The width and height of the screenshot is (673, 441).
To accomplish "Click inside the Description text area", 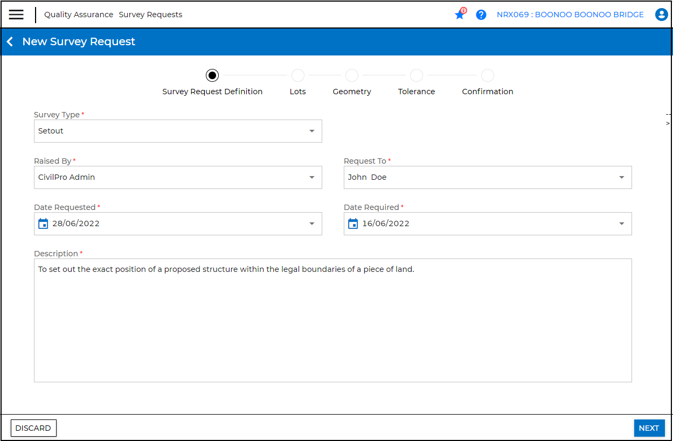I will click(332, 323).
